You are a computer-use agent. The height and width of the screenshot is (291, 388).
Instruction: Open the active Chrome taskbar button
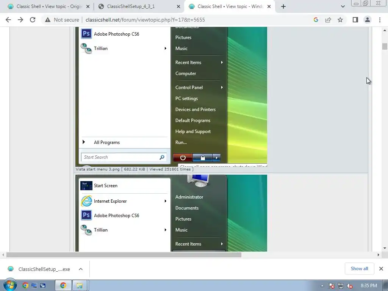click(x=63, y=286)
